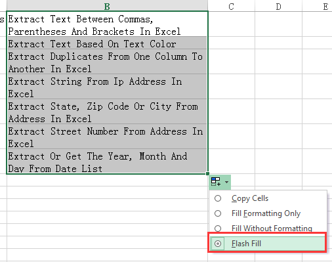Choose Fill Formatting Only radio option
This screenshot has width=332, height=262.
pyautogui.click(x=218, y=213)
